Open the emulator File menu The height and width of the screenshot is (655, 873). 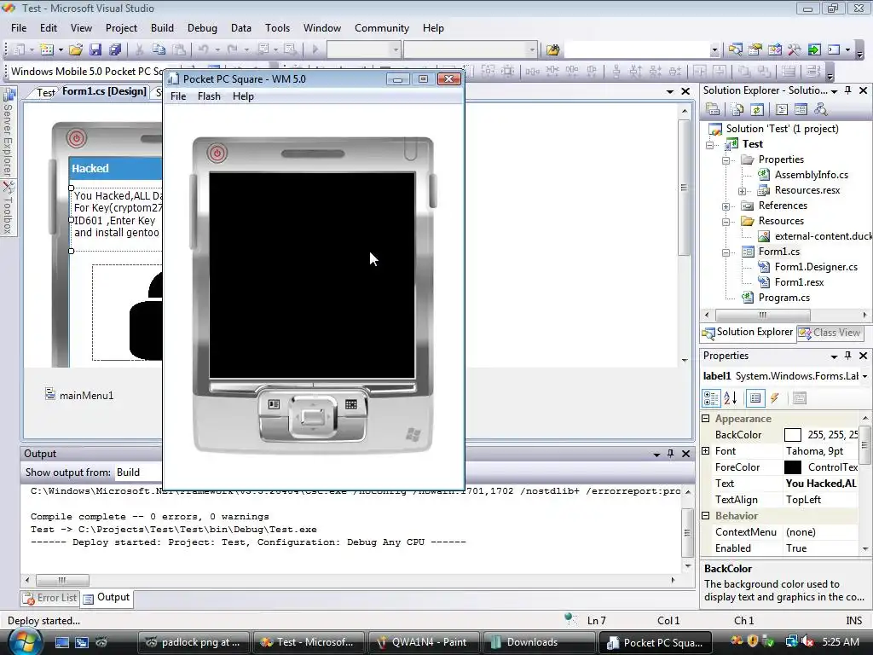178,96
